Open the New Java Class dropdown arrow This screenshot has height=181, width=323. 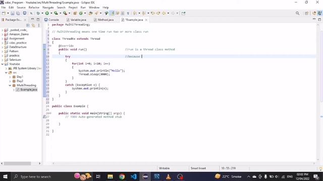85,14
